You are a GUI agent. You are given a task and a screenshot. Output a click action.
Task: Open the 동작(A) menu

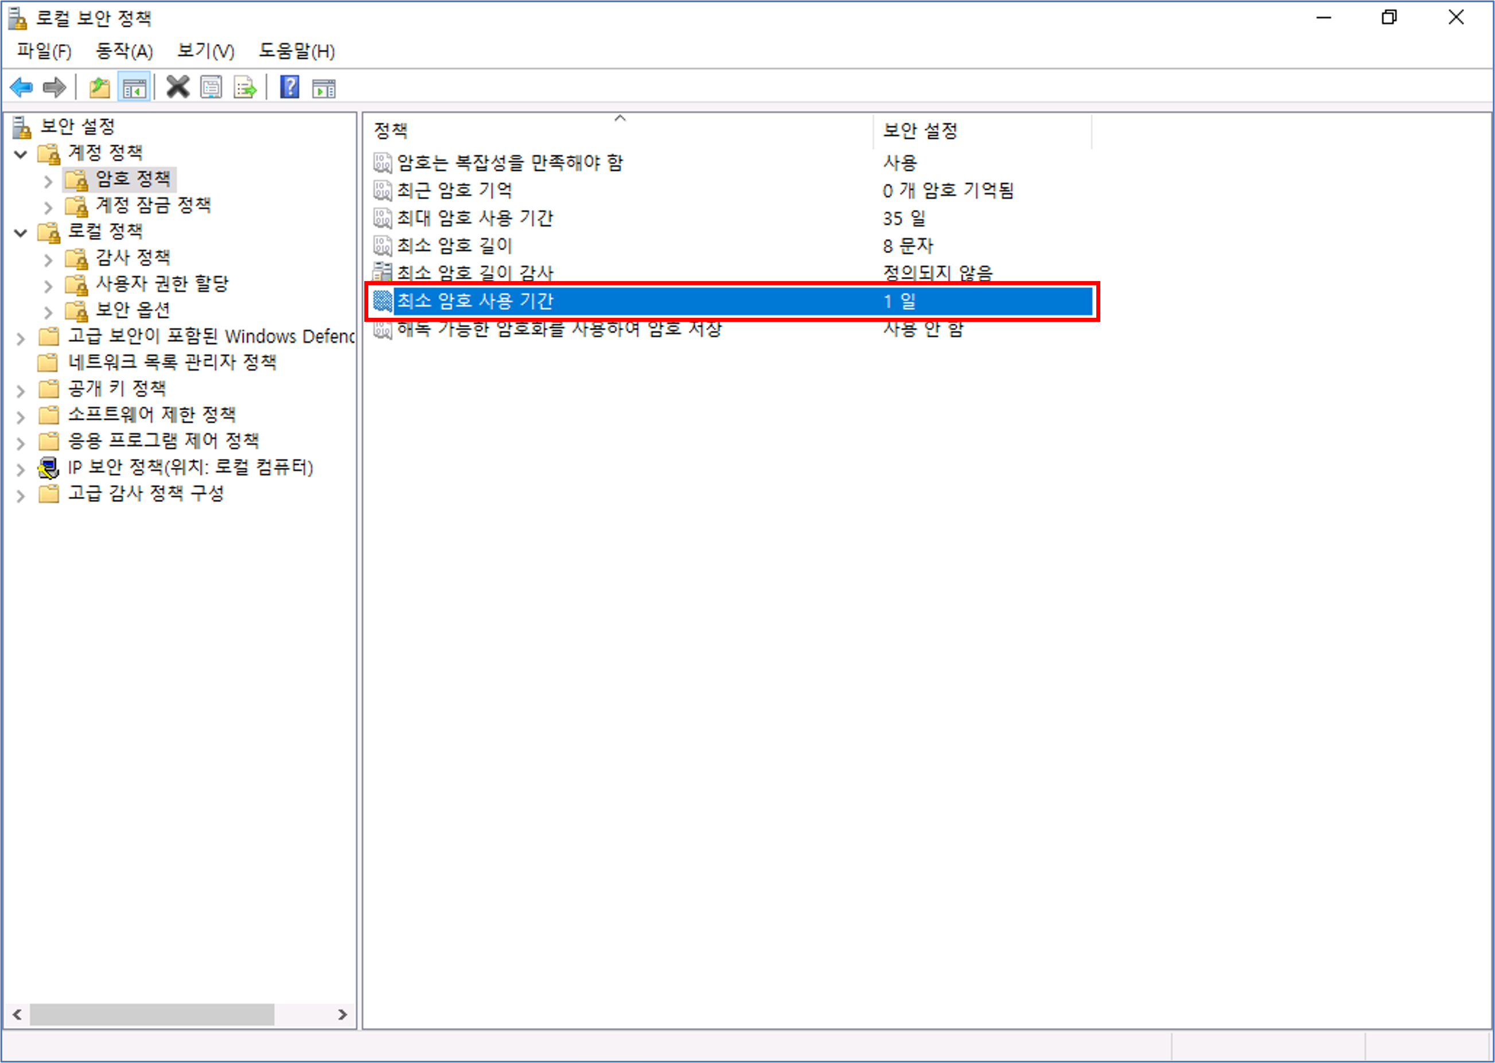click(x=124, y=51)
